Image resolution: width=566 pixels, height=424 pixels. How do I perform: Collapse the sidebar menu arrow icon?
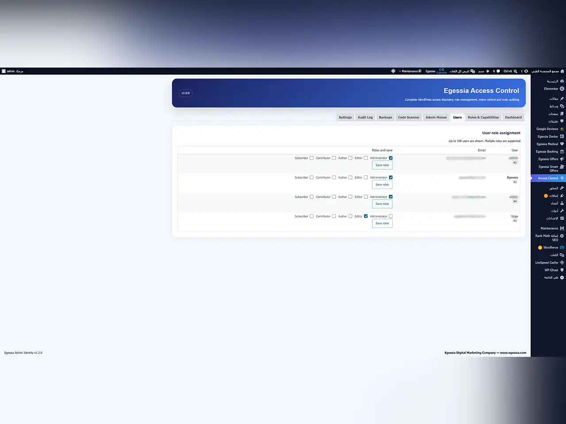(x=562, y=278)
